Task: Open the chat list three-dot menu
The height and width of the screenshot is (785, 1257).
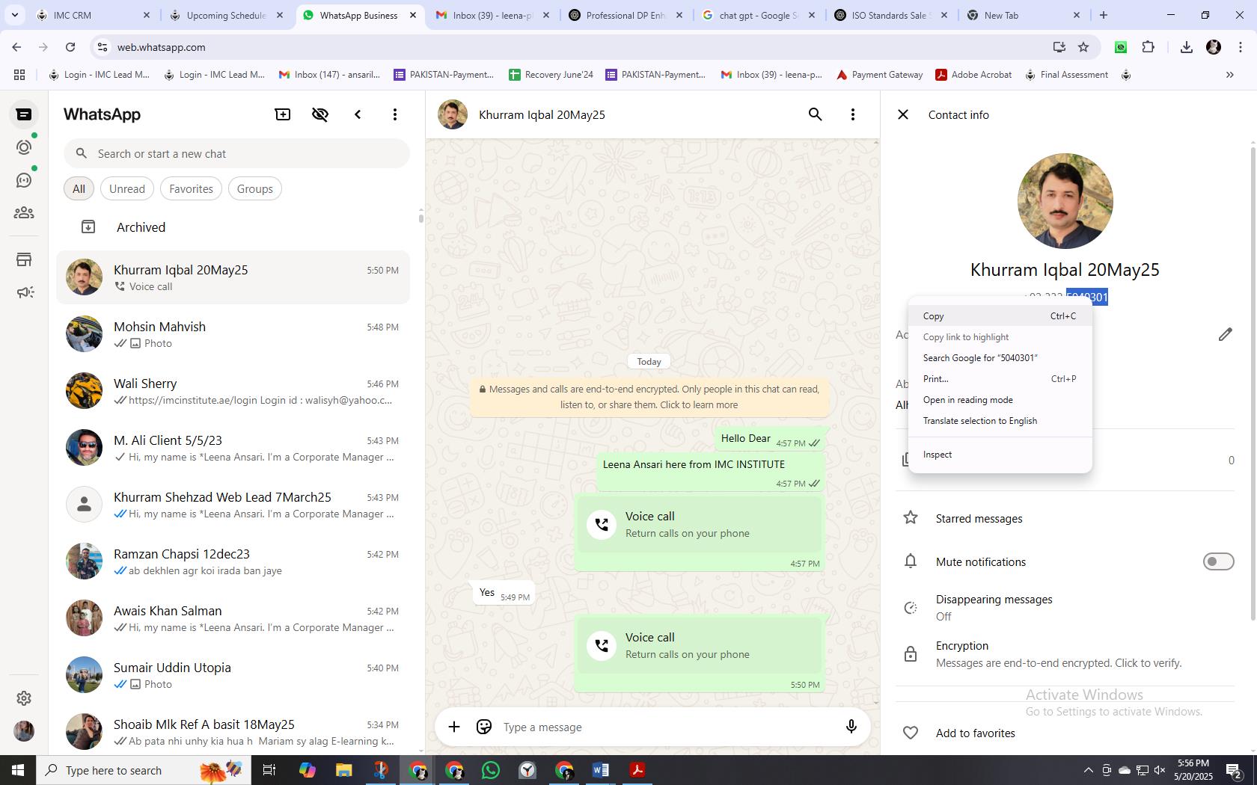Action: pos(395,114)
